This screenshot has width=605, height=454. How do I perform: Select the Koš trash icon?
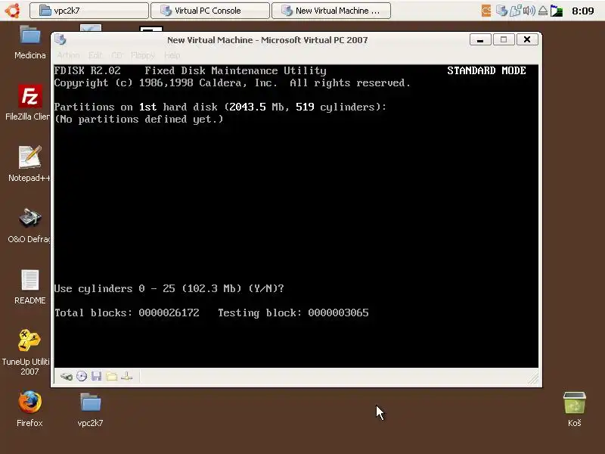click(575, 409)
